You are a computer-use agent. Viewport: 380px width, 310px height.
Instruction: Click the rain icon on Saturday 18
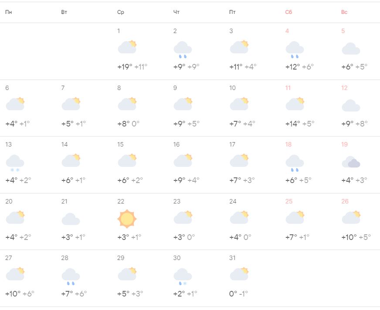(x=295, y=163)
